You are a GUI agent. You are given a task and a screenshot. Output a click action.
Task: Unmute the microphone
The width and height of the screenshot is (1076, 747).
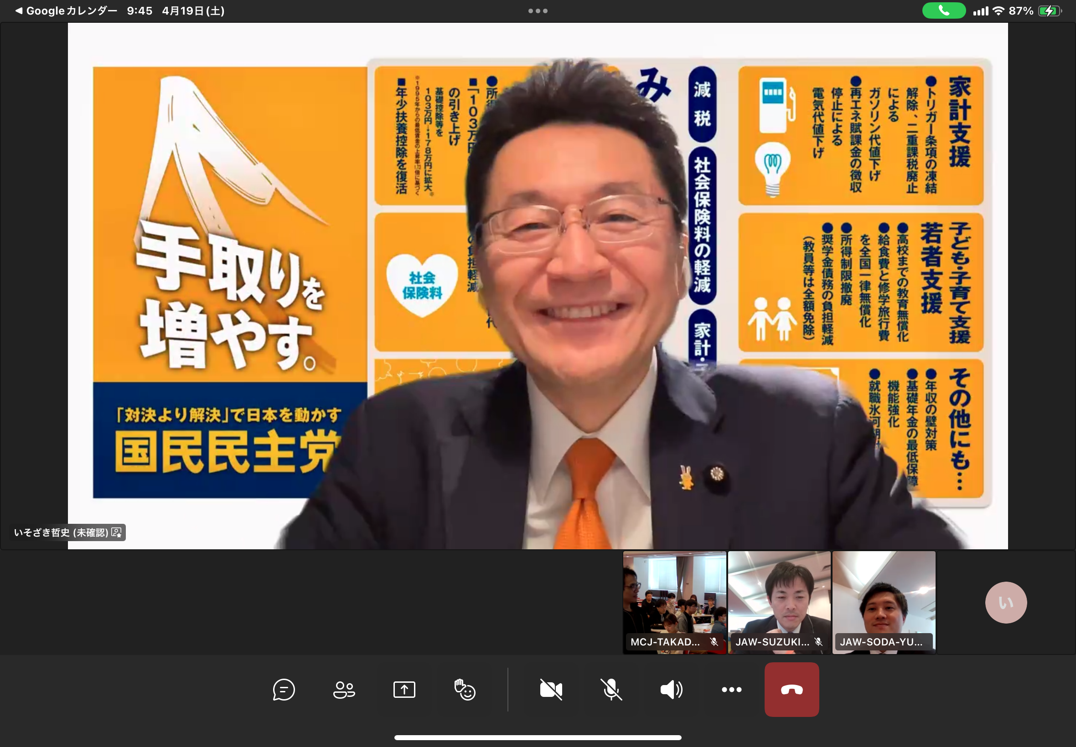coord(611,690)
